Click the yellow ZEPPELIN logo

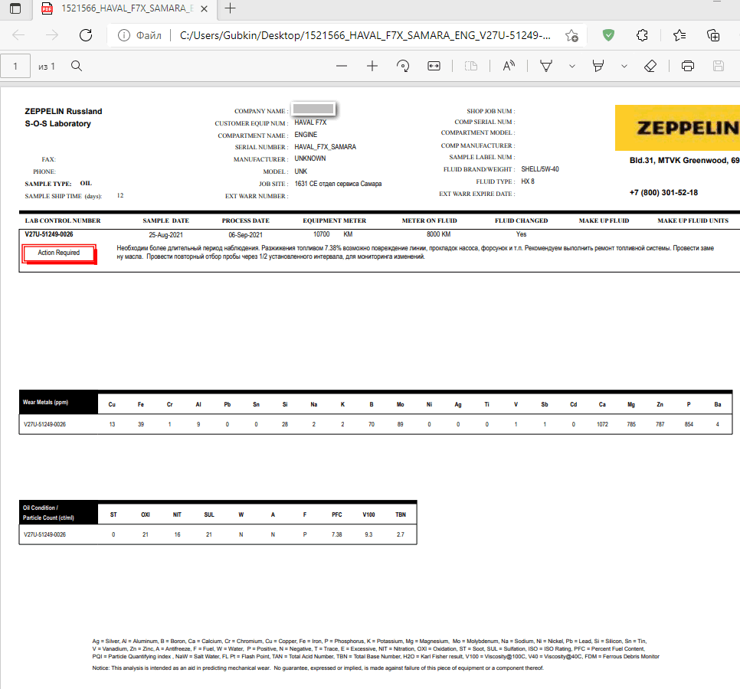(x=677, y=128)
